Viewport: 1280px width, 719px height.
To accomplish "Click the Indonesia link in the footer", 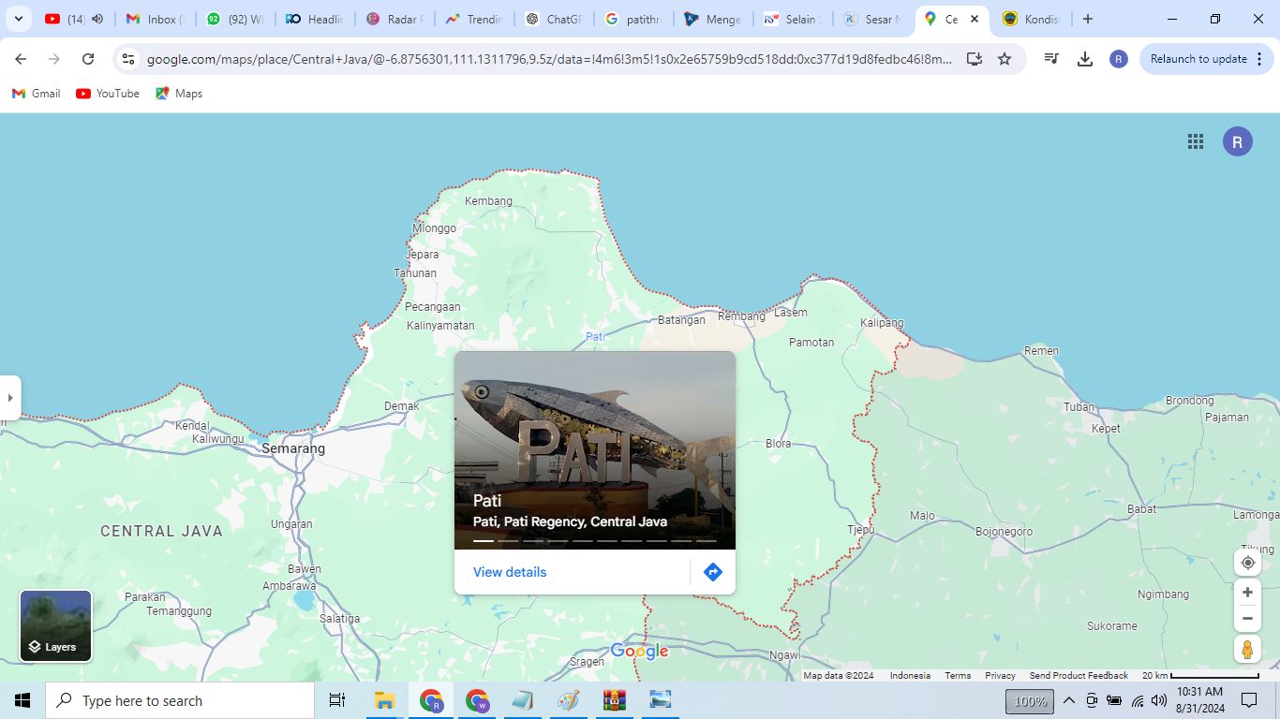I will coord(910,676).
